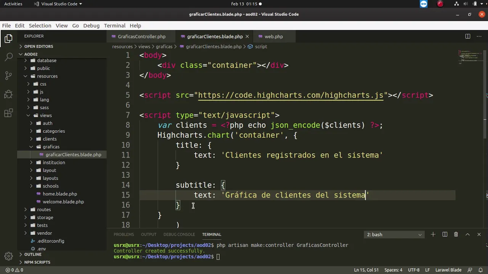Screen dimensions: 488x274
Task: Open notifications bell in status bar
Action: pyautogui.click(x=481, y=270)
